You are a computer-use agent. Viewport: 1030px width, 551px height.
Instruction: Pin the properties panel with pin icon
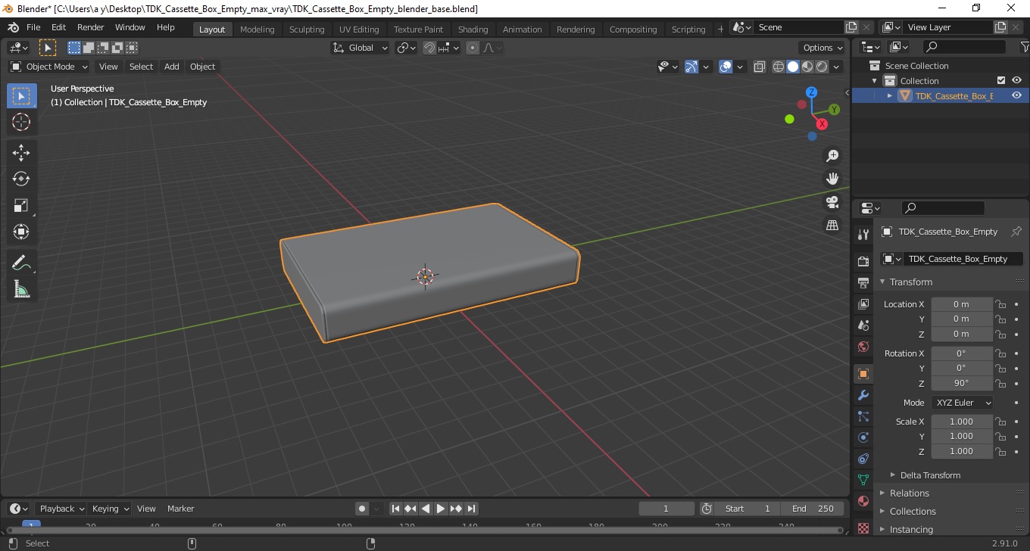[x=1016, y=232]
